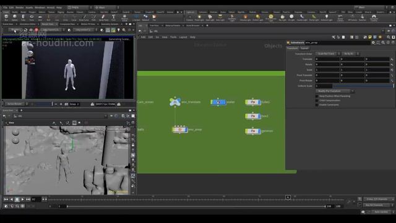Click the red record button in render view
This screenshot has width=396, height=223.
37,30
